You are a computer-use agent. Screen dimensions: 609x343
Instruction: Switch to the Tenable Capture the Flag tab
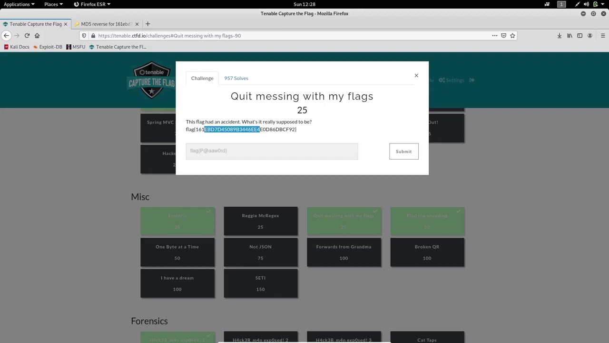36,24
